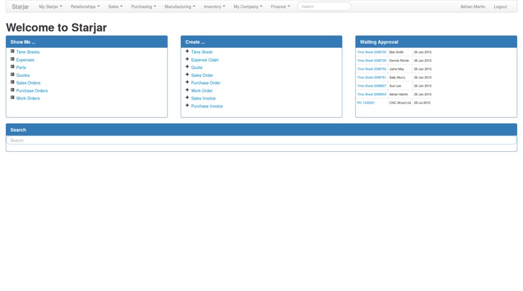Show the Sales Orders list
Screen dimensions: 523x291
(x=28, y=83)
